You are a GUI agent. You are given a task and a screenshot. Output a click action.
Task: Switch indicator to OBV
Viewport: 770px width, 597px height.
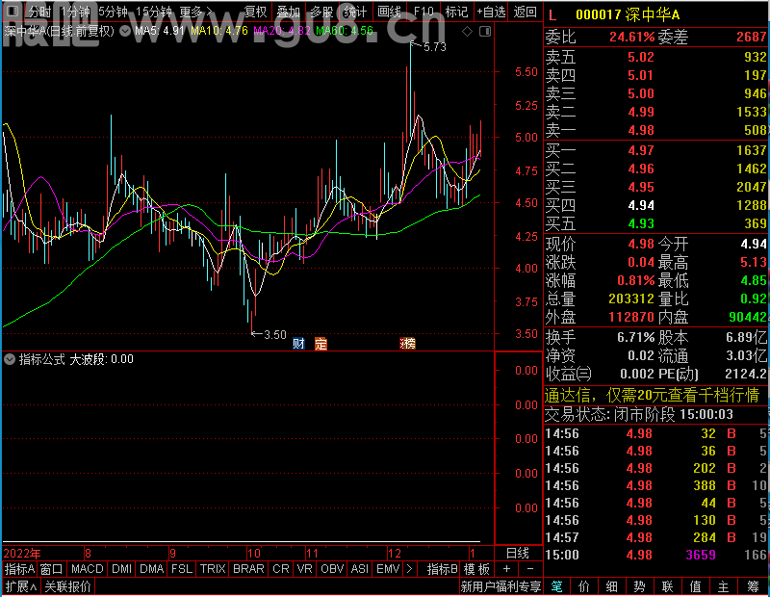332,569
